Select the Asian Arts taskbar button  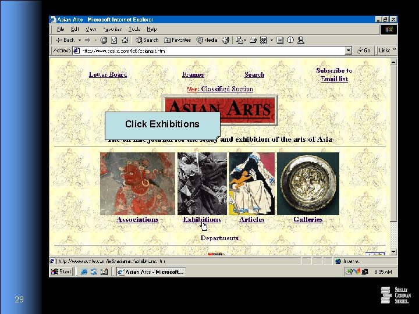pyautogui.click(x=151, y=272)
